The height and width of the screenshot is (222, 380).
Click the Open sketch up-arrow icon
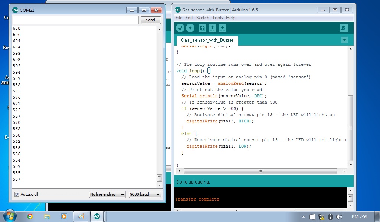pos(212,28)
